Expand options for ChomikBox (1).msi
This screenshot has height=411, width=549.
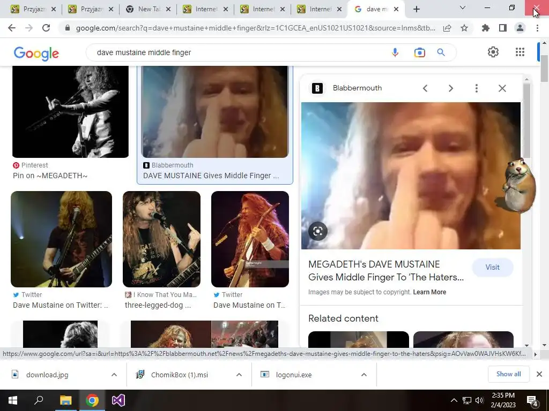coord(239,375)
